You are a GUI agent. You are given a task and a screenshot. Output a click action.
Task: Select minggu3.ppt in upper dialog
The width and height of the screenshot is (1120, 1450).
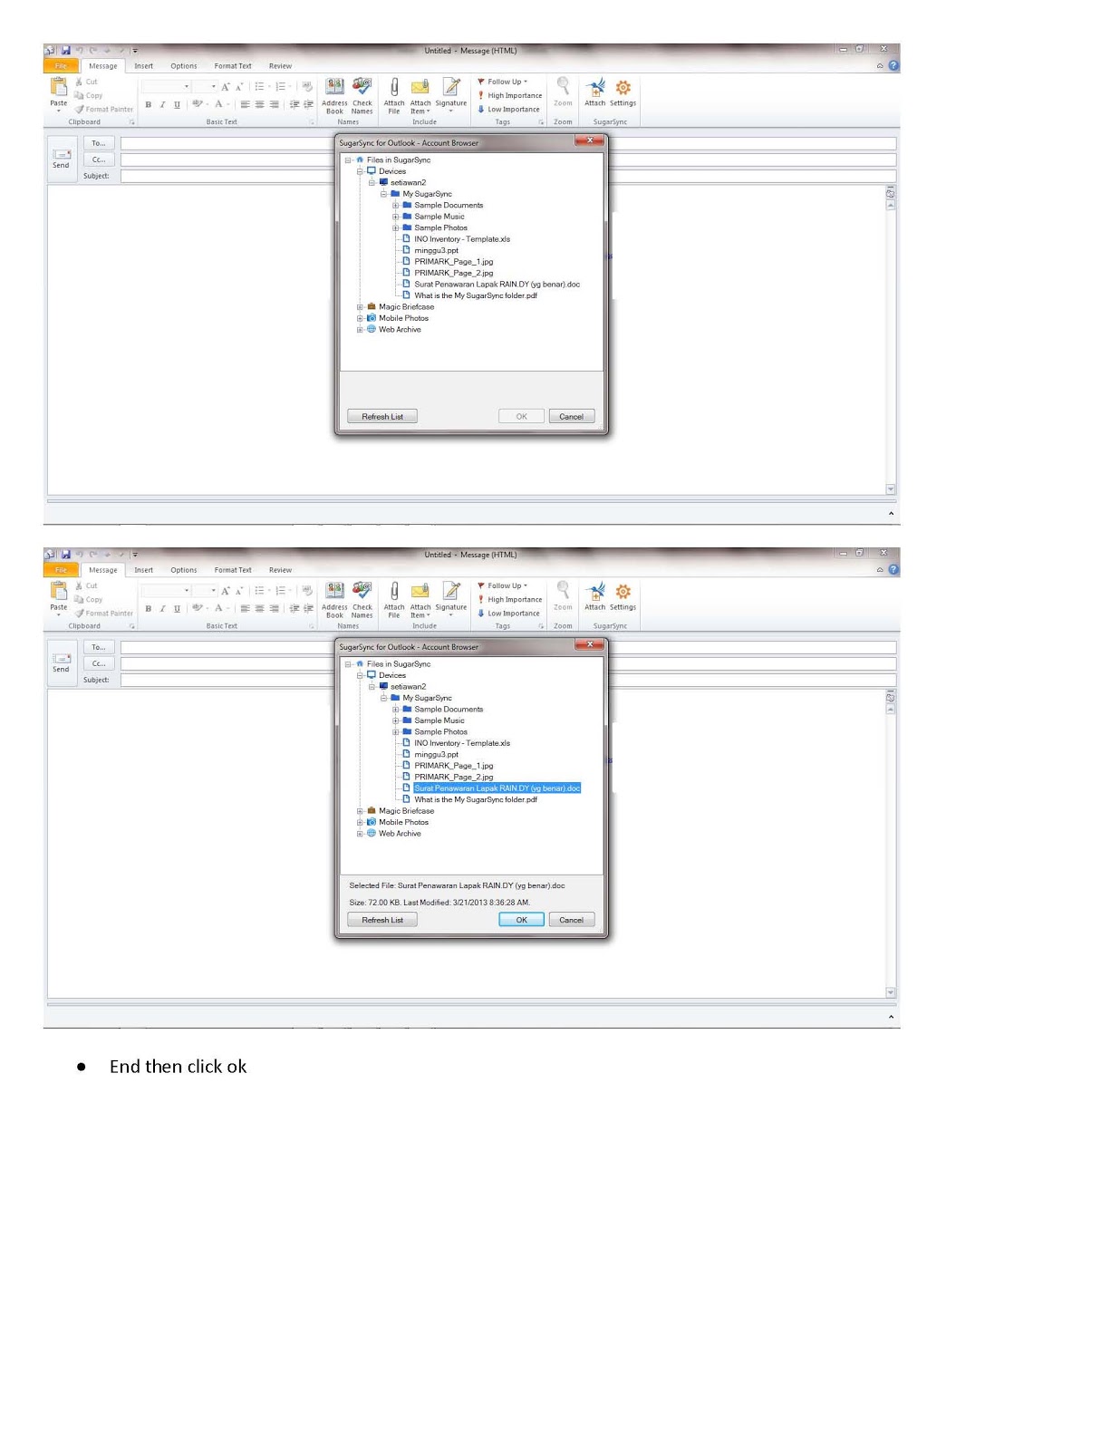(x=437, y=250)
